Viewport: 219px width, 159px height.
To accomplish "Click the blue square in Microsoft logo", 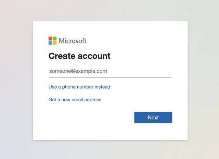I will click(50, 43).
